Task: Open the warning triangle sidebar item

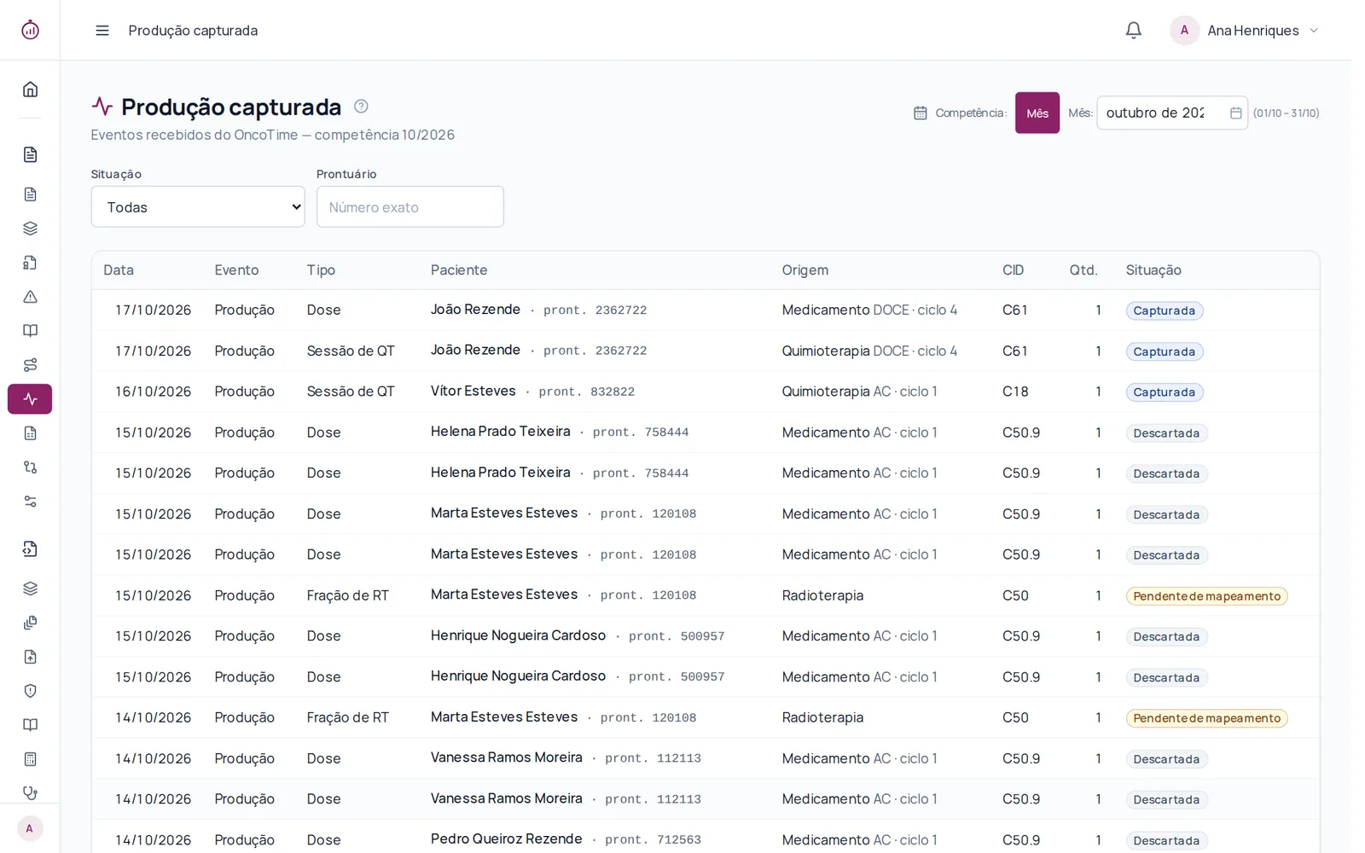Action: point(30,297)
